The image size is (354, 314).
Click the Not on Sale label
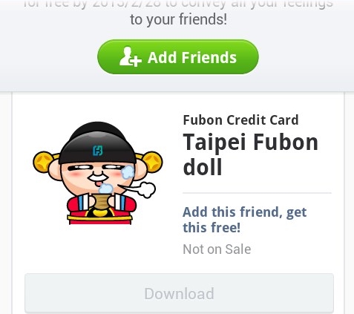point(217,249)
